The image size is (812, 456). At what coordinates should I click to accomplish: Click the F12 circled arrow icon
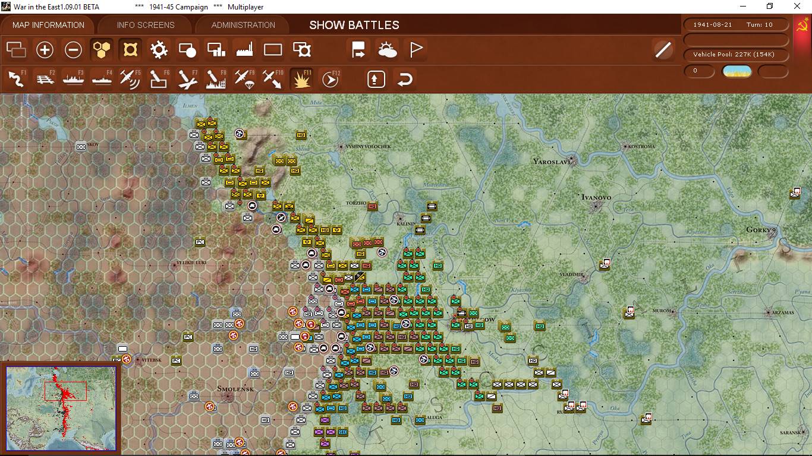tap(330, 79)
